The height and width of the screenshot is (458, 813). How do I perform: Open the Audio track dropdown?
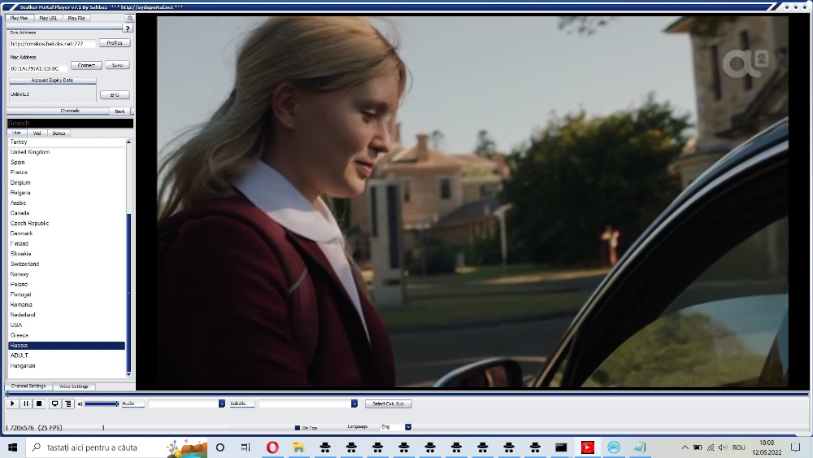coord(222,403)
